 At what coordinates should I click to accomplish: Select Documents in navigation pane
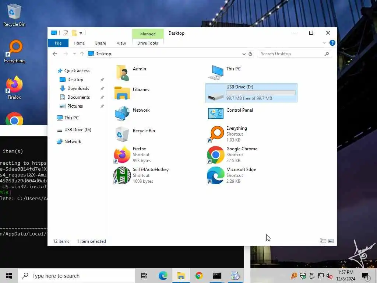[75, 97]
